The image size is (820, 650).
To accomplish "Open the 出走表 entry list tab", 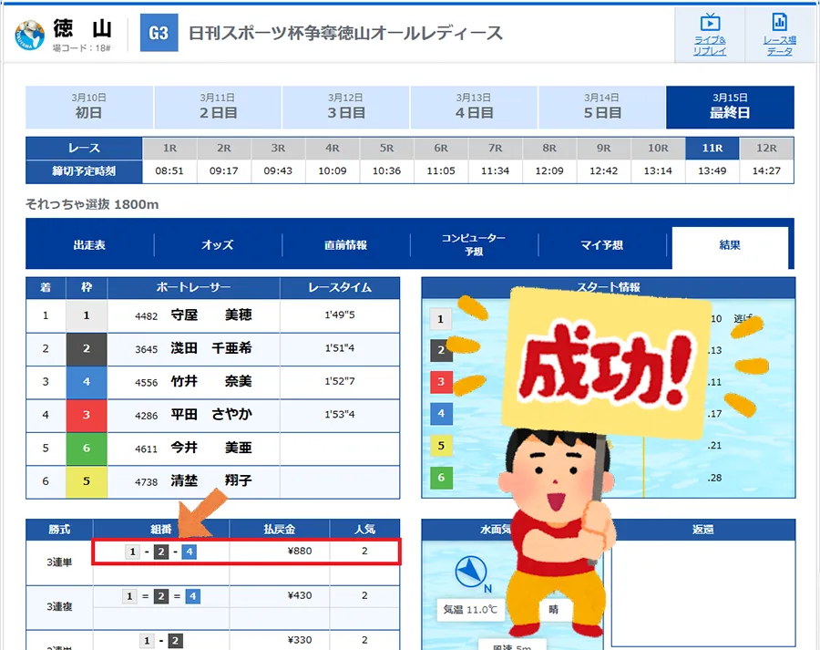I will click(89, 244).
